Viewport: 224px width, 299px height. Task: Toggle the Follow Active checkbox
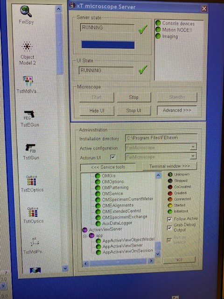tap(169, 219)
